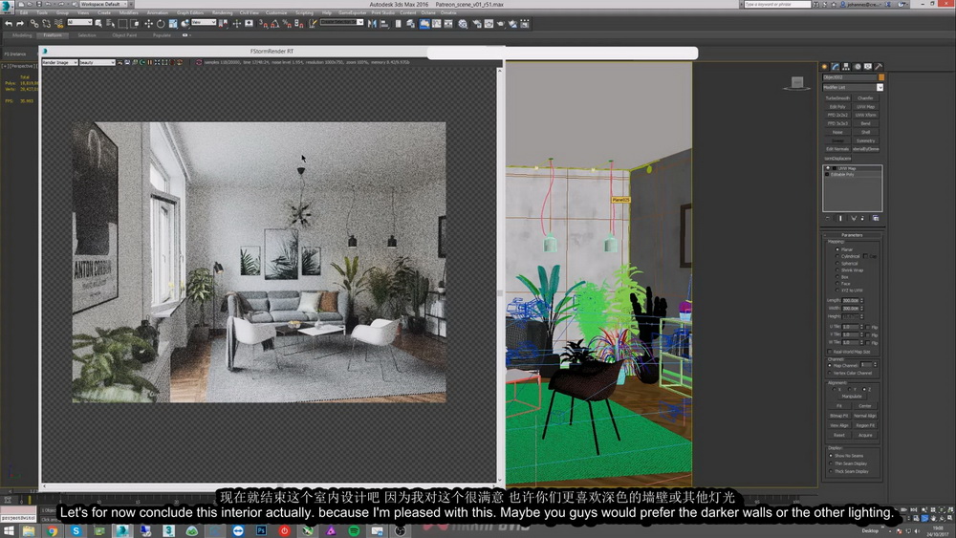Select Thick Seam Display option
The width and height of the screenshot is (956, 538).
831,472
